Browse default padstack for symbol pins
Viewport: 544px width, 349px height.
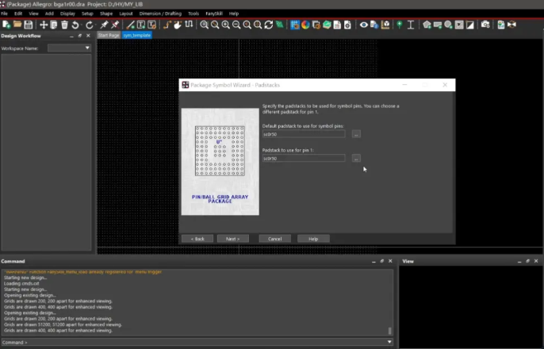356,133
